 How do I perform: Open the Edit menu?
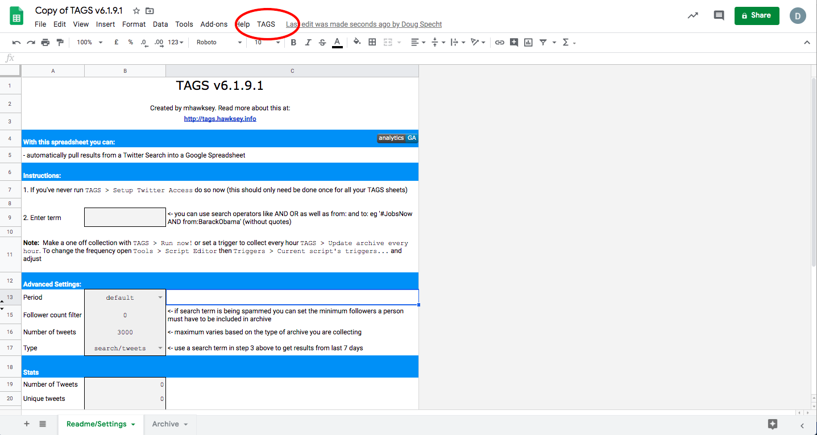click(x=60, y=24)
